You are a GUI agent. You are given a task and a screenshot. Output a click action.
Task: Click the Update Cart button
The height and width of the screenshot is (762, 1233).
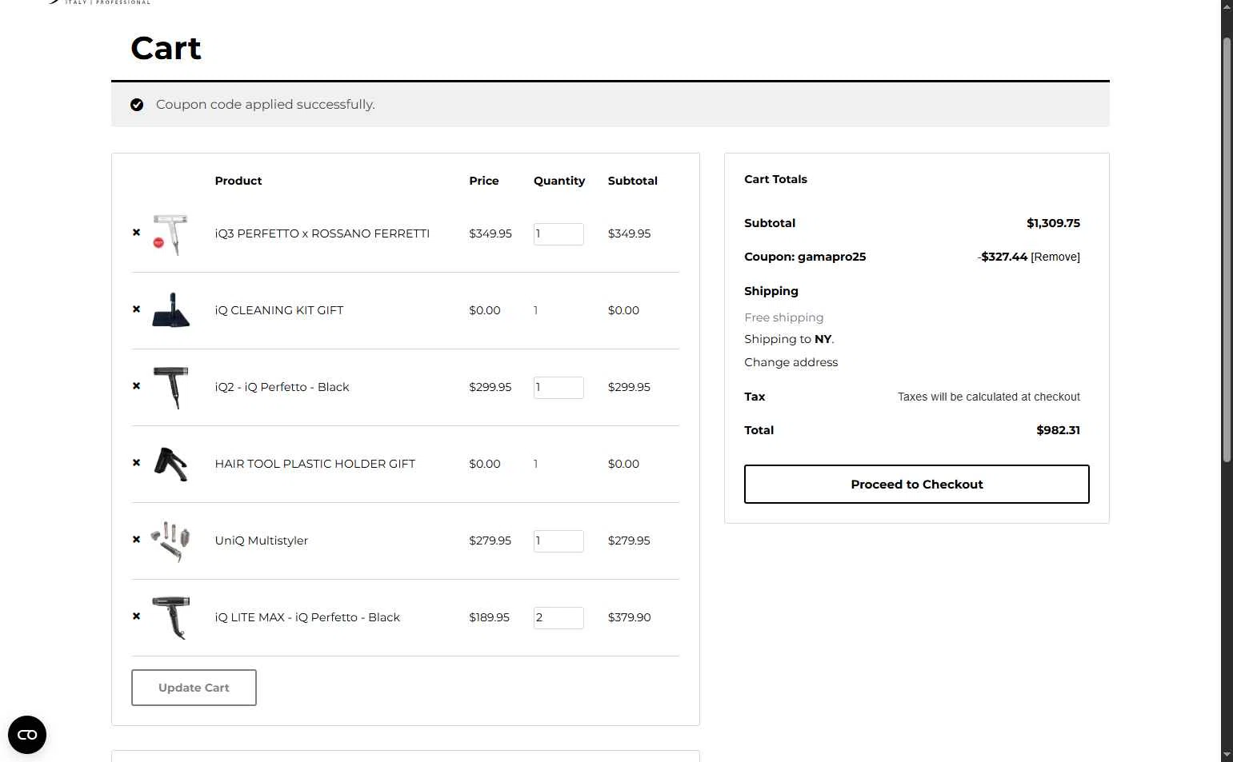(194, 688)
